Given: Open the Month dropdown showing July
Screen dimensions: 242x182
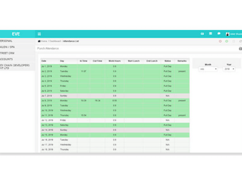Looking at the screenshot, I should 208,69.
